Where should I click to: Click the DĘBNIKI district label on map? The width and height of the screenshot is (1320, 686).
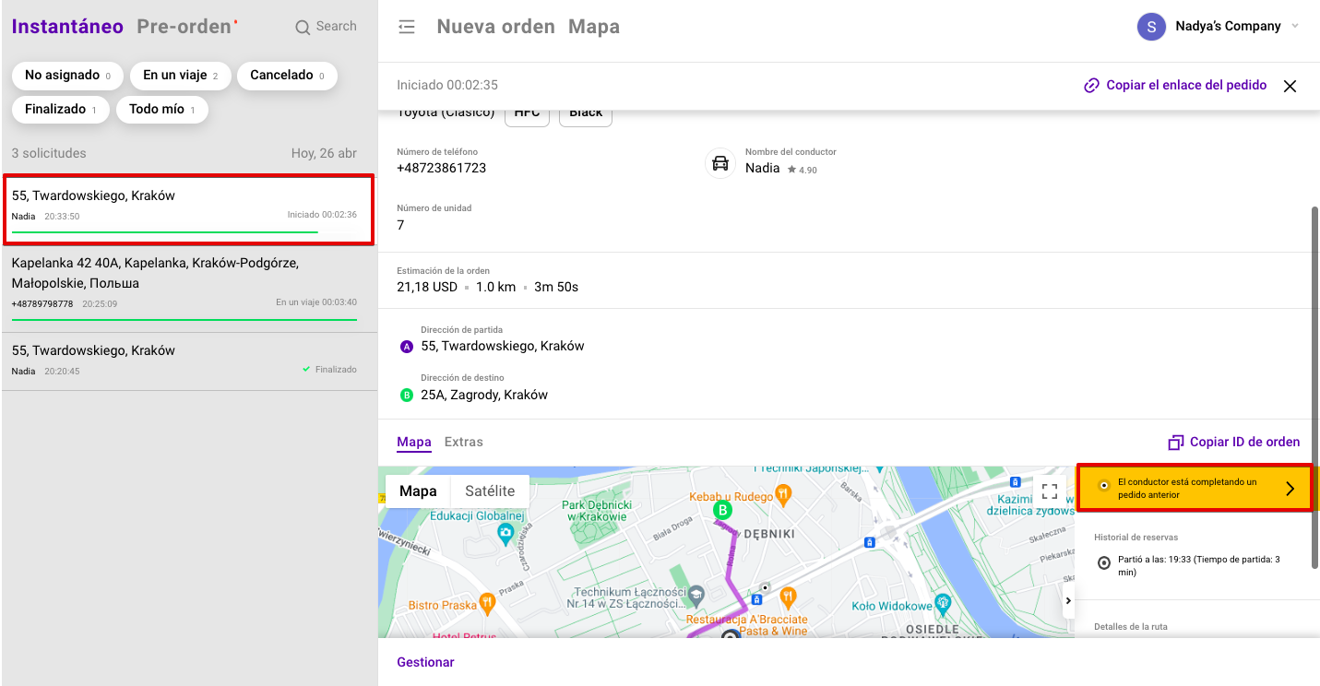[x=767, y=534]
